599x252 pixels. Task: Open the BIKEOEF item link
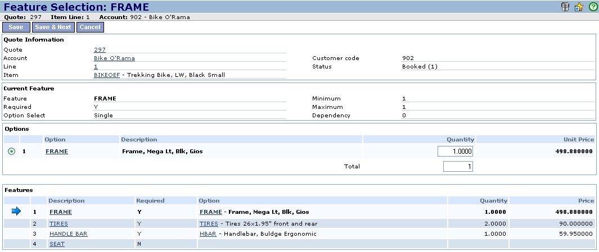point(106,75)
